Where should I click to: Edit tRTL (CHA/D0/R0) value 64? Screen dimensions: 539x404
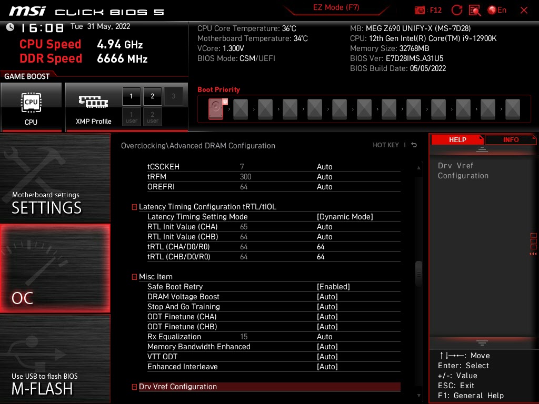(321, 247)
